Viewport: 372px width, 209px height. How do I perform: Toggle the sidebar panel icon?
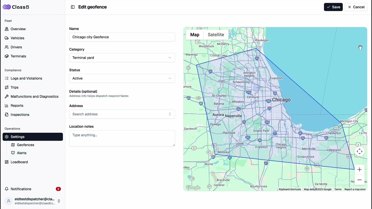(x=73, y=7)
